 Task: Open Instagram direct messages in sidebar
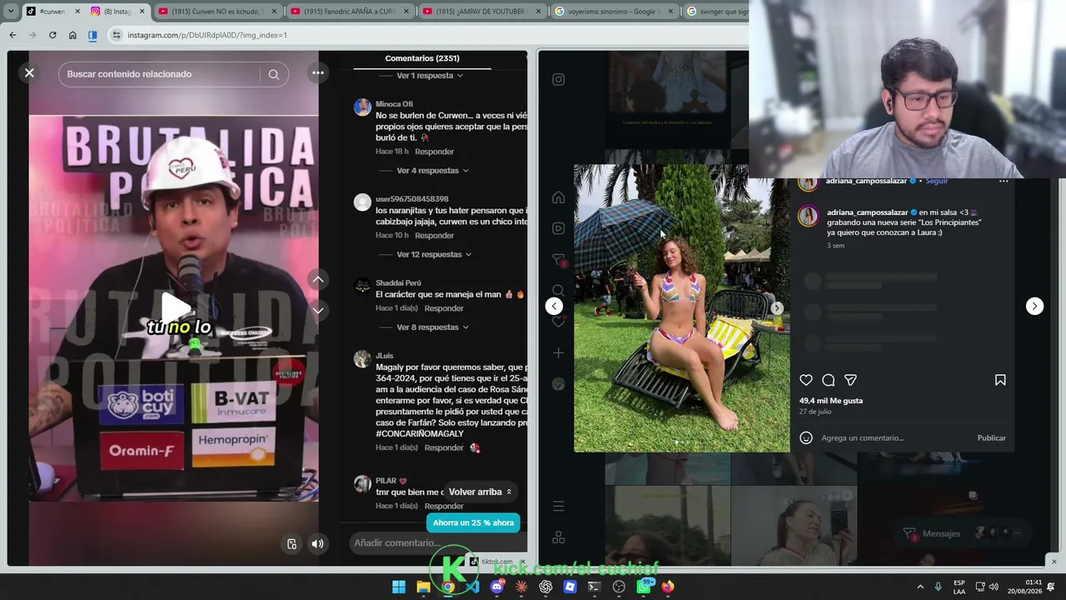(x=559, y=260)
